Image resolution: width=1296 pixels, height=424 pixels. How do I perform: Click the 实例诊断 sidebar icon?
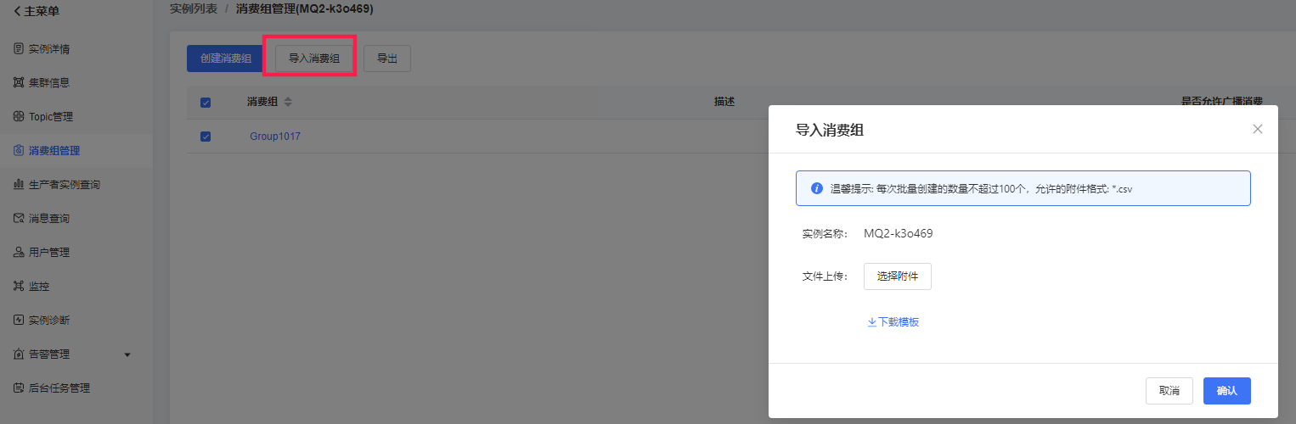(19, 320)
